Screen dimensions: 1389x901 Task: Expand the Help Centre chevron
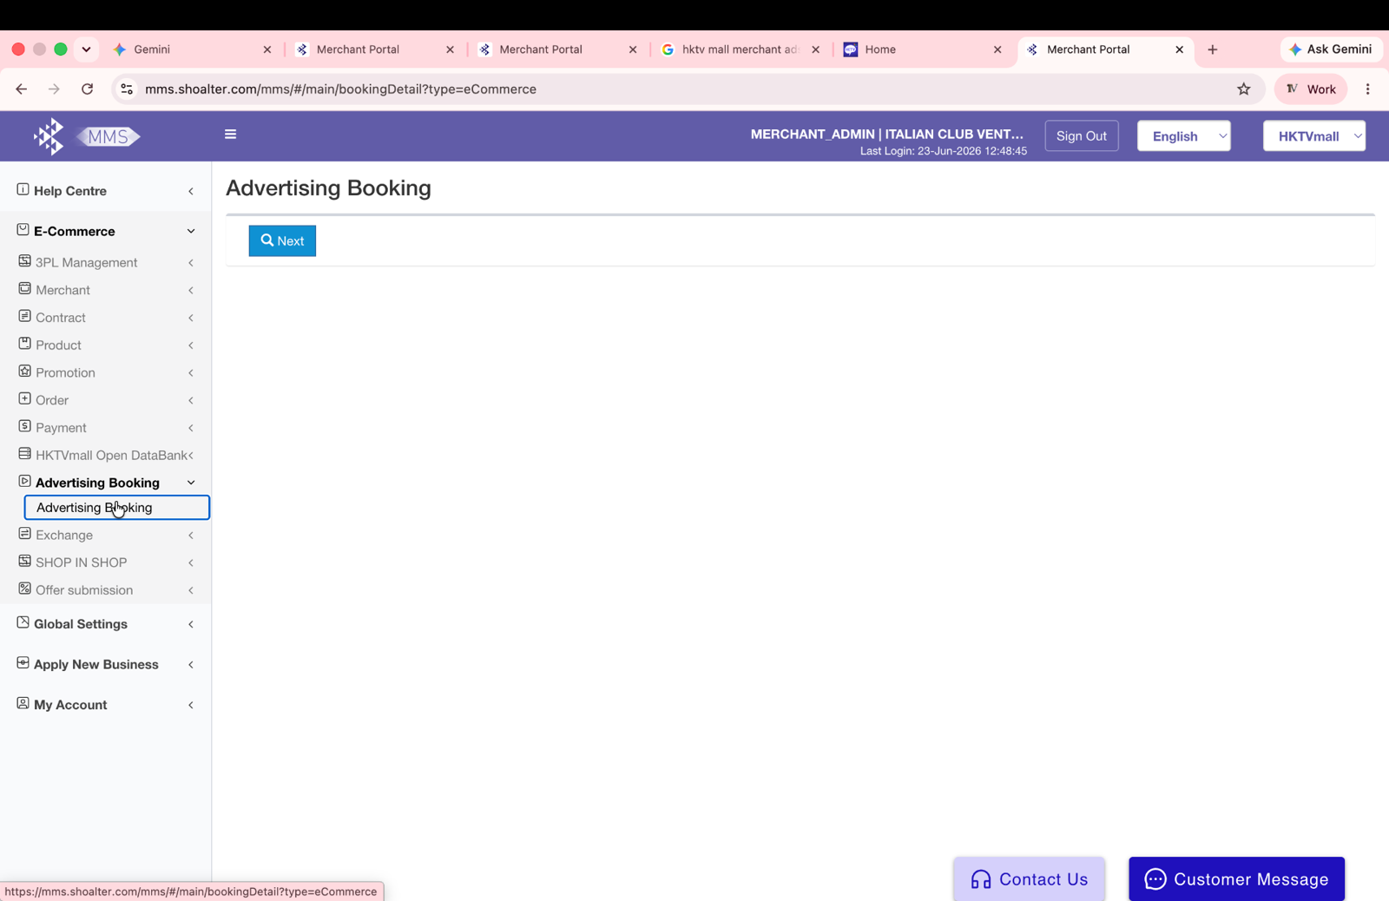(191, 191)
